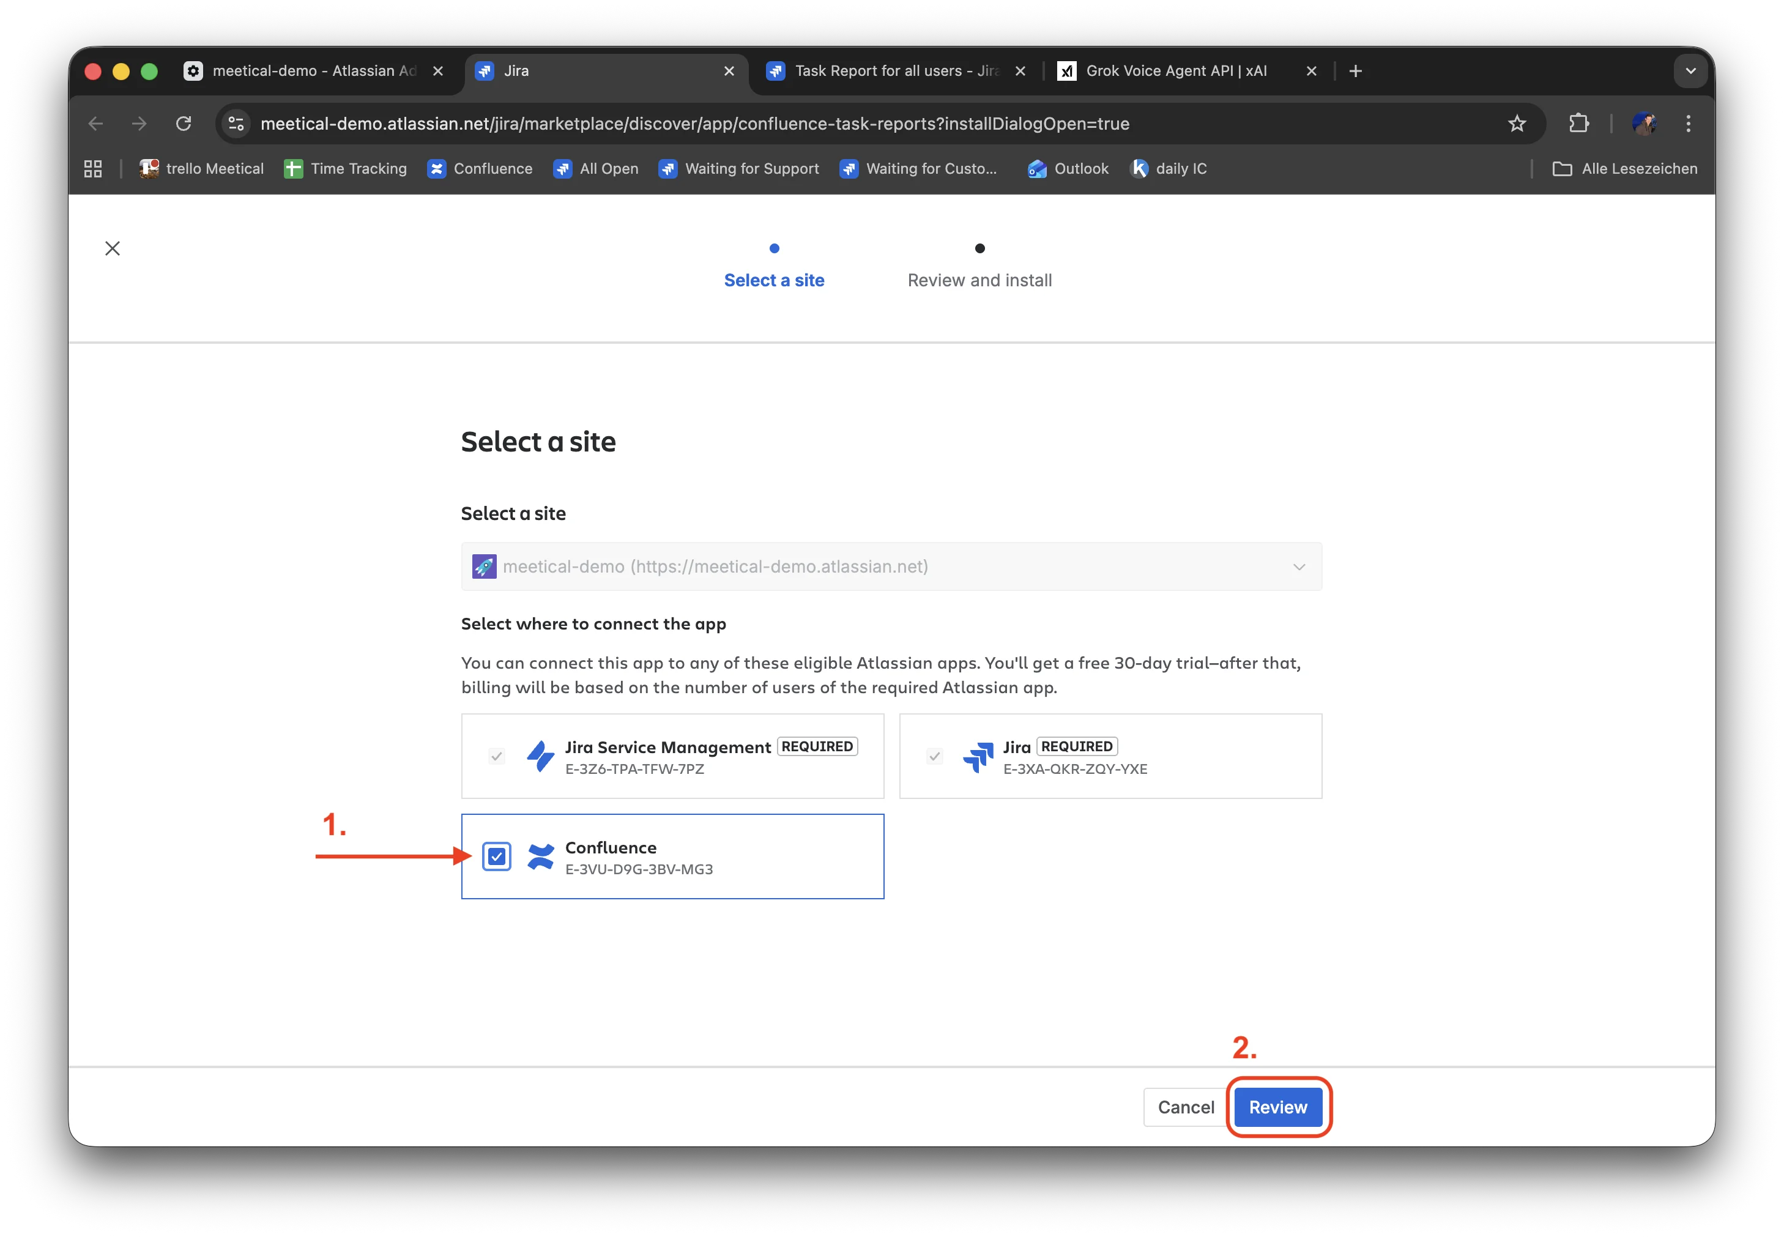Click the Review and install step

tap(979, 280)
